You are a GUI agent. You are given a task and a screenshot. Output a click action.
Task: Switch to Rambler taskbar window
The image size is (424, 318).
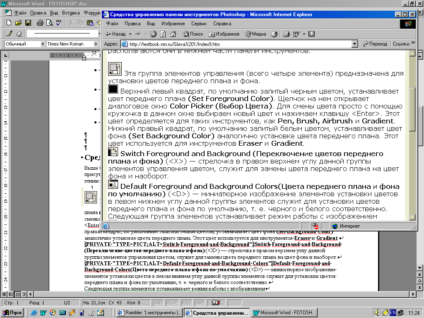pyautogui.click(x=150, y=313)
